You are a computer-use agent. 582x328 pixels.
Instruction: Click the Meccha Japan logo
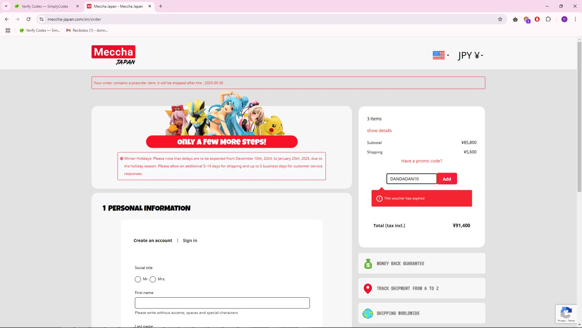[114, 55]
